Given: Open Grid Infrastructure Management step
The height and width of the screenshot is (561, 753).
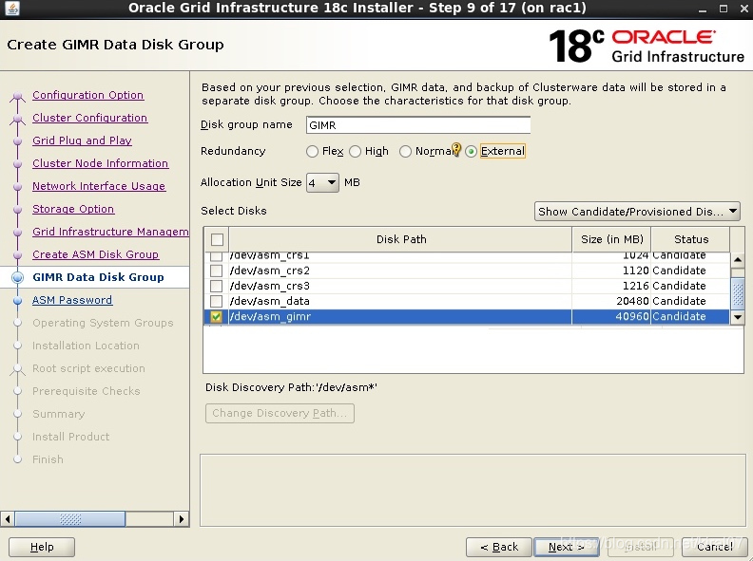Looking at the screenshot, I should point(110,232).
